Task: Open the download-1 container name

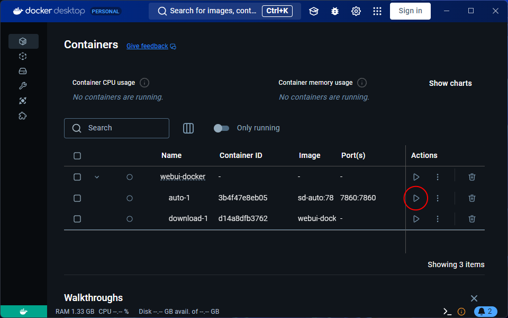Action: pos(188,218)
